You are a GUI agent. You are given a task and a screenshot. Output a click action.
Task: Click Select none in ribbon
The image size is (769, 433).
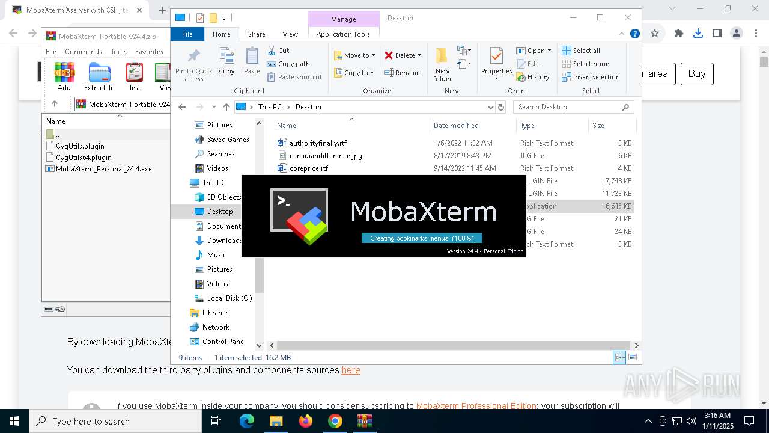pyautogui.click(x=585, y=64)
